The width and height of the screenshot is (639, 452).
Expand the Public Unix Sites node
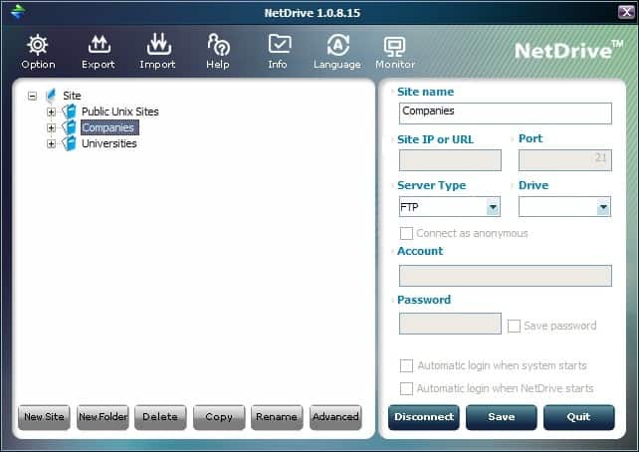[51, 112]
